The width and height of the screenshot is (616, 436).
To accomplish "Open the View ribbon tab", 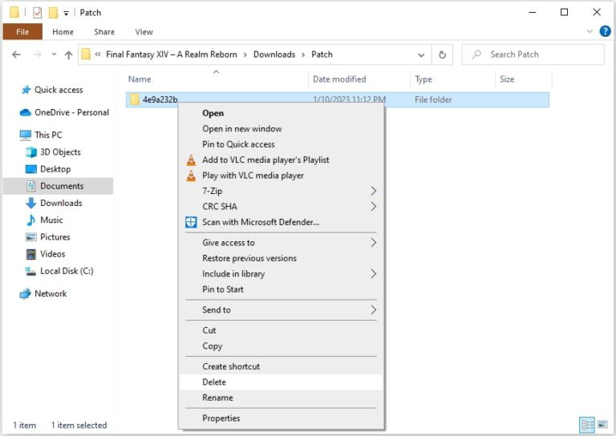I will [x=144, y=32].
